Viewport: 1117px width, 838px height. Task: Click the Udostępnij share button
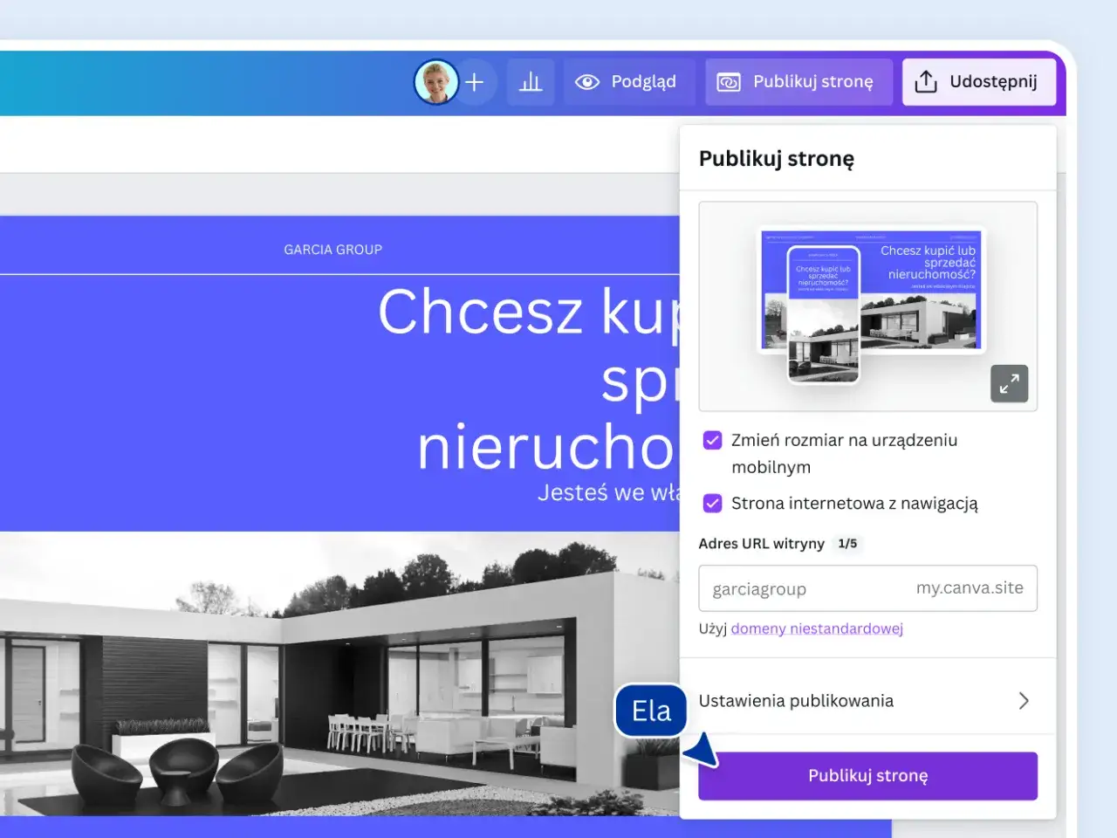(x=978, y=82)
